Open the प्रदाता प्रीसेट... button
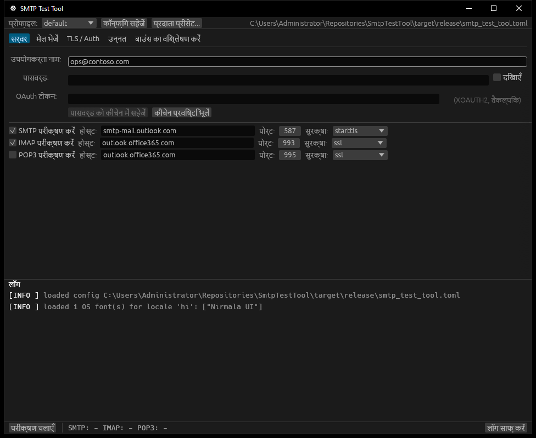 (177, 23)
